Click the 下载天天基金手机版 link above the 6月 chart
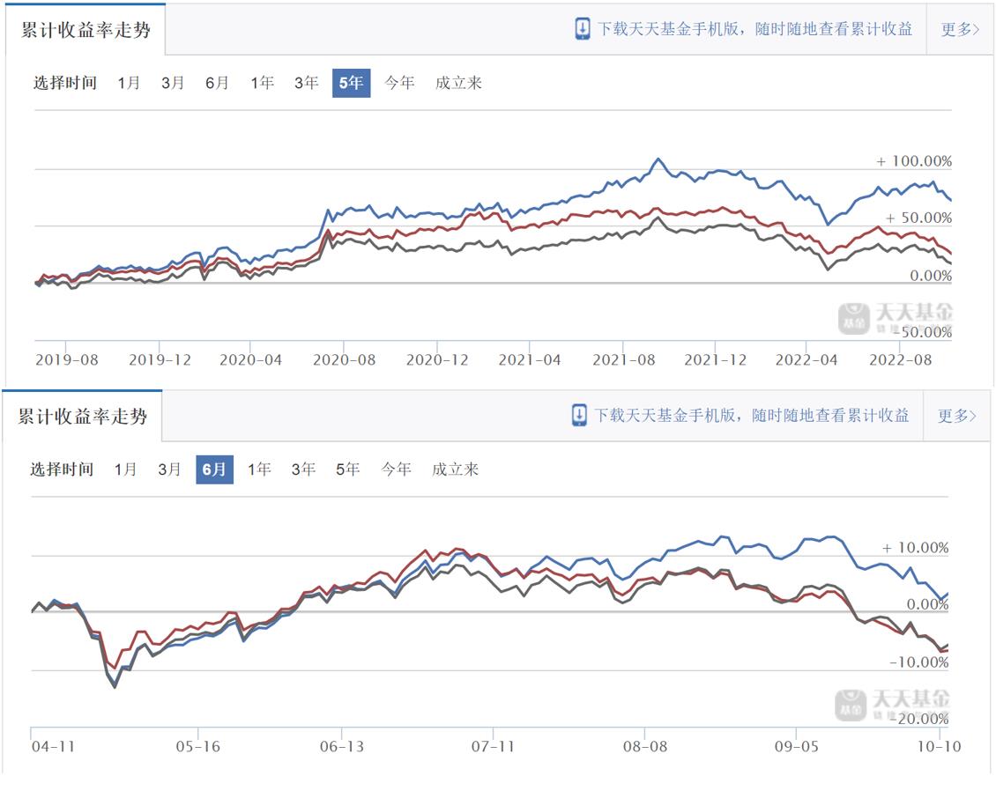996x791 pixels. click(752, 415)
